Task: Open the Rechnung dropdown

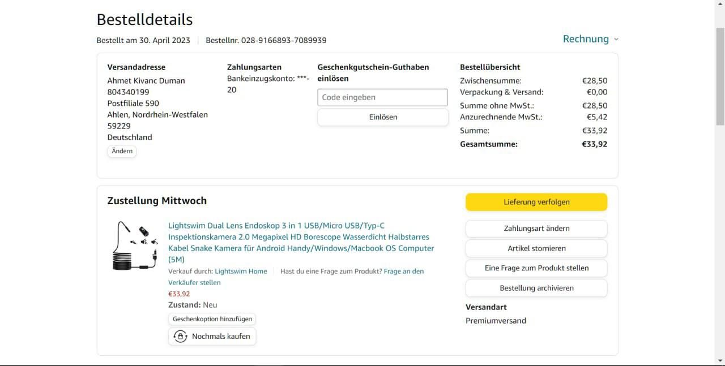Action: (586, 39)
